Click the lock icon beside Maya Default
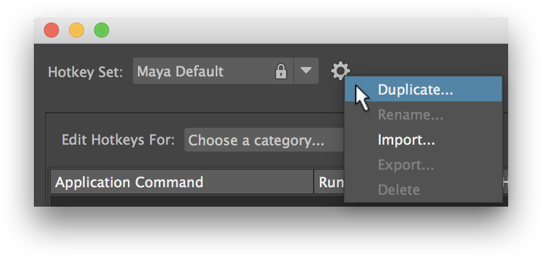The image size is (542, 258). [281, 71]
